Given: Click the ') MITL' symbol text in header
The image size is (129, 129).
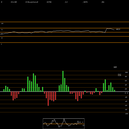Looking at the screenshot, I should click(x=85, y=2).
